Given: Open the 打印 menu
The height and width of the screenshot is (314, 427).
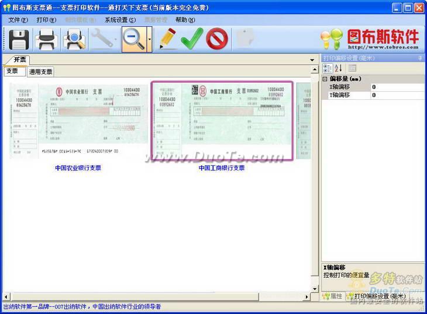Looking at the screenshot, I should pyautogui.click(x=46, y=20).
